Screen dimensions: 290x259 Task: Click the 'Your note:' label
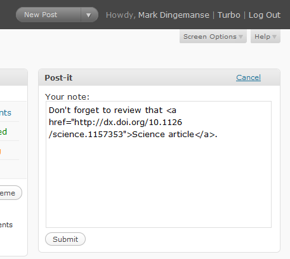[67, 97]
